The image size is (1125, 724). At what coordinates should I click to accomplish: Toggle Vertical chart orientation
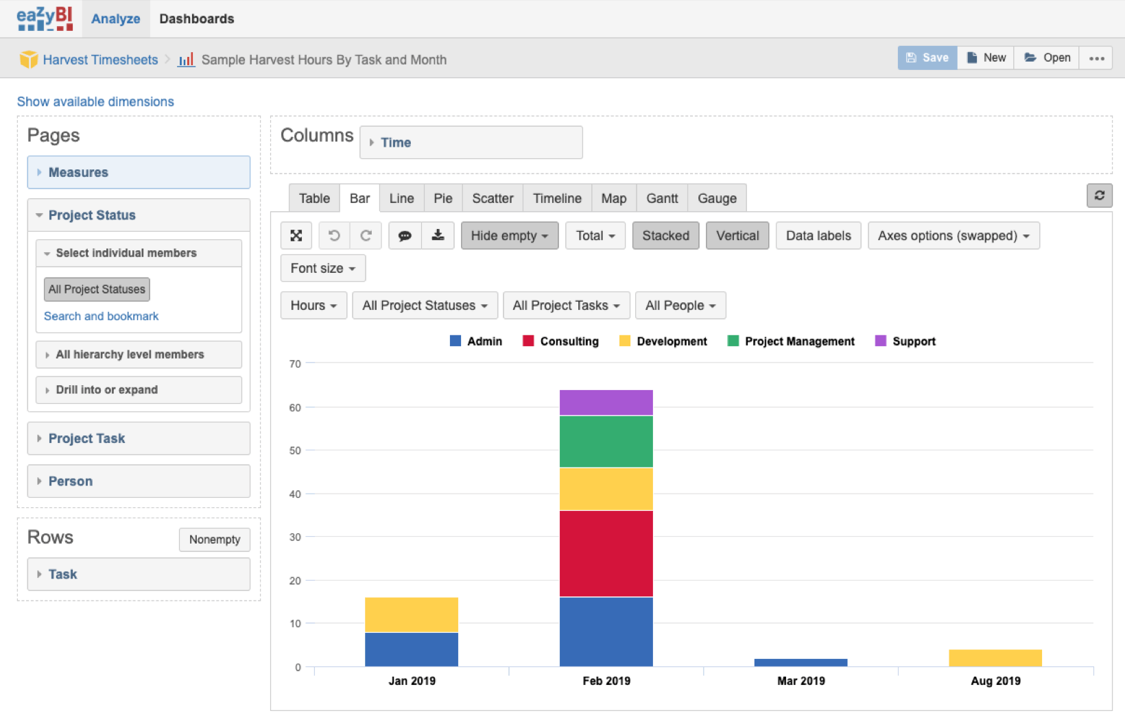(737, 235)
